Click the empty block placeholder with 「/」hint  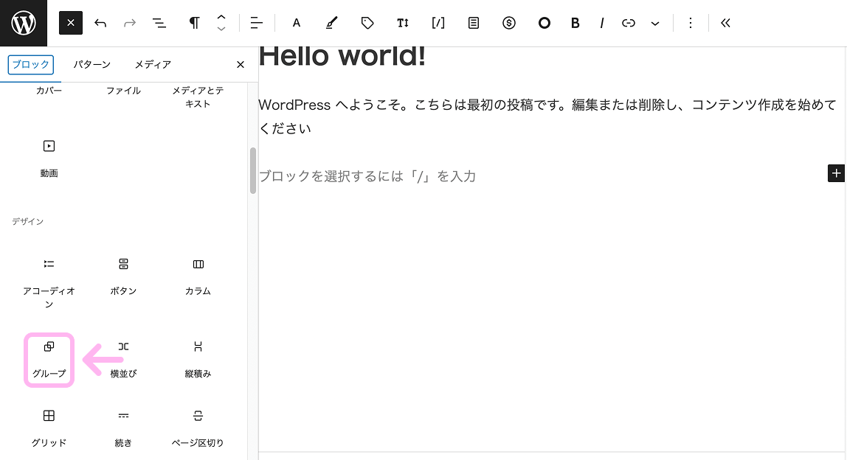point(367,176)
